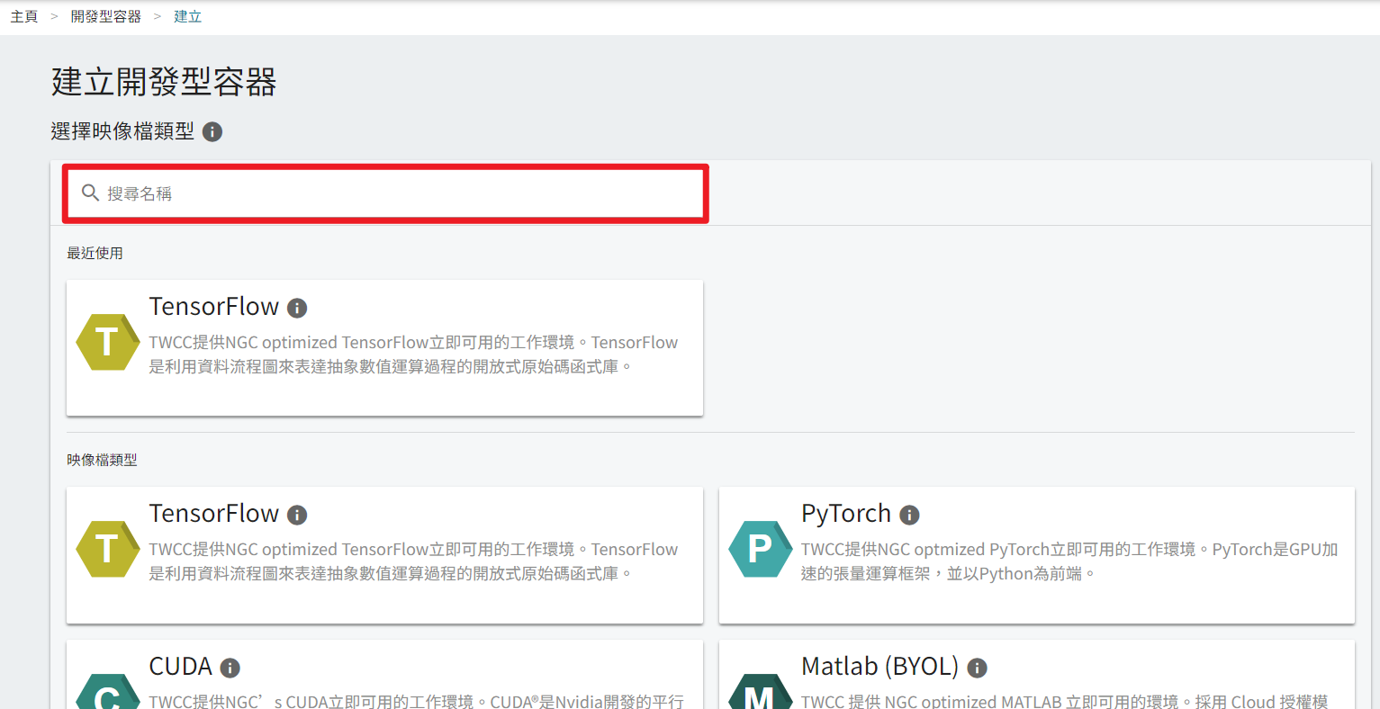Click the Matlab M hexagon icon

pos(761,691)
